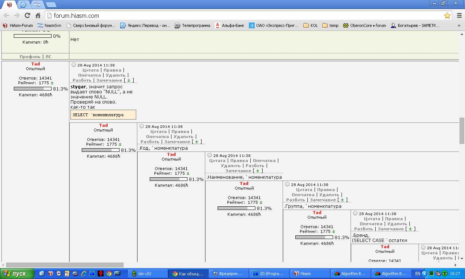Viewport: 465px width, 279px height.
Task: Select radio button above '.Код, `номенклатура' post
Action: (142, 126)
